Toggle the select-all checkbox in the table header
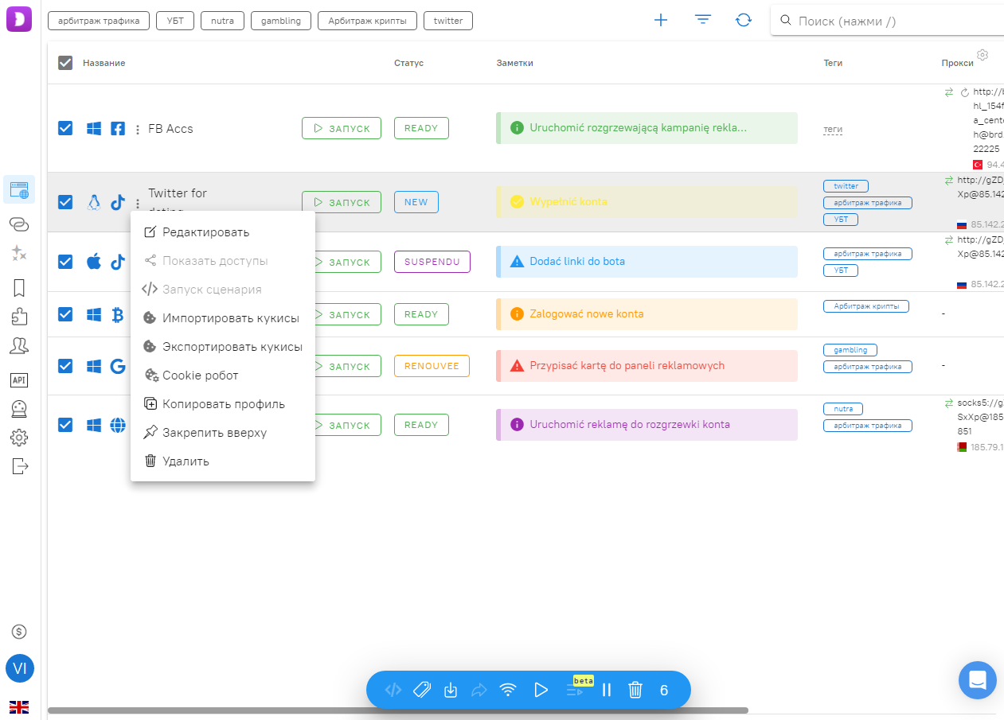 point(65,63)
